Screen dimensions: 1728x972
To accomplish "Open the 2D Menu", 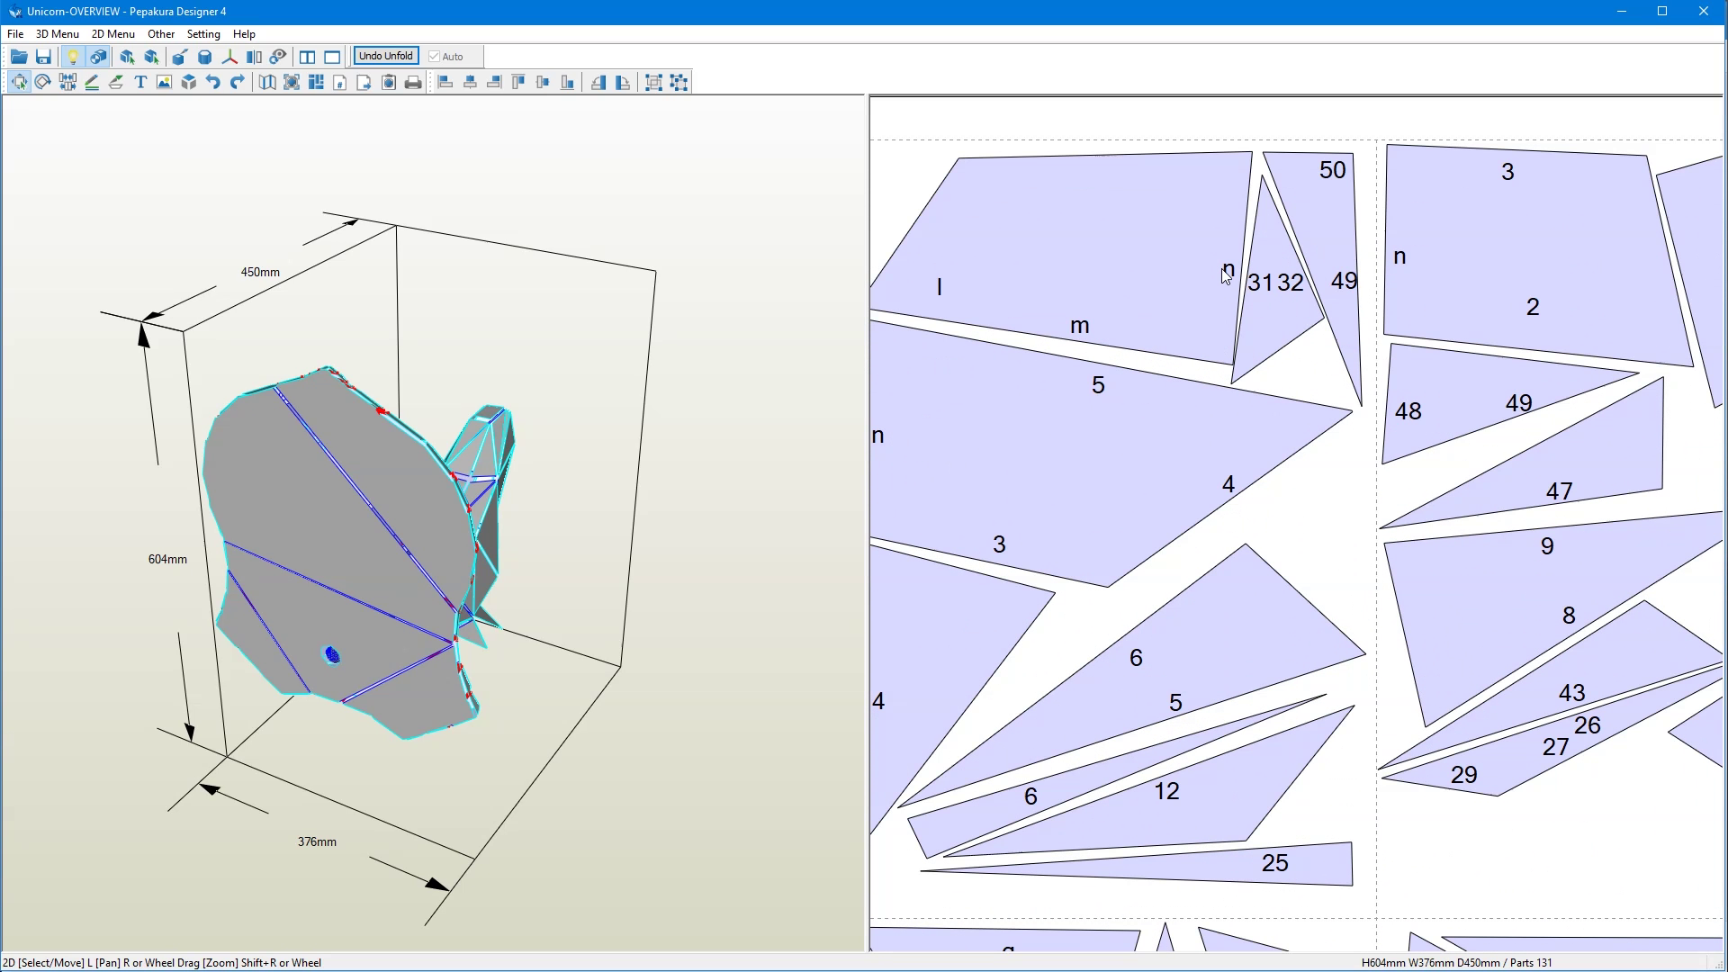I will coord(112,34).
